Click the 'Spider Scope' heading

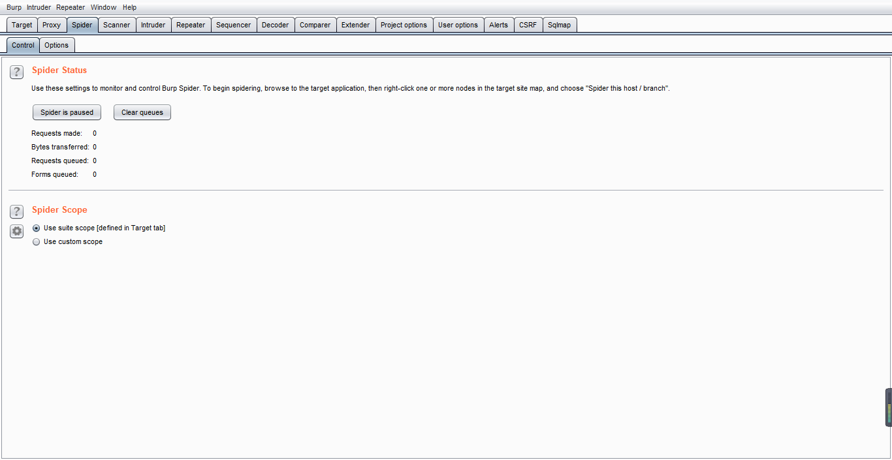(59, 209)
